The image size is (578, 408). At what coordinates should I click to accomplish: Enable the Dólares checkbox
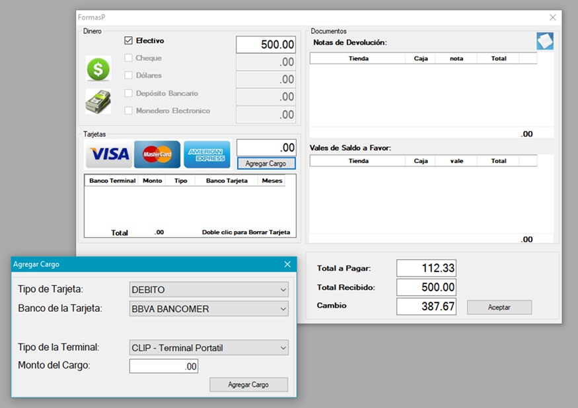pos(129,76)
